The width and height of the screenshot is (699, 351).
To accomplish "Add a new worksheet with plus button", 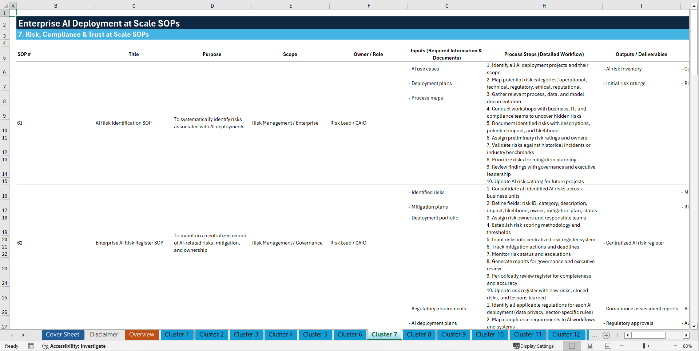I will pos(606,335).
